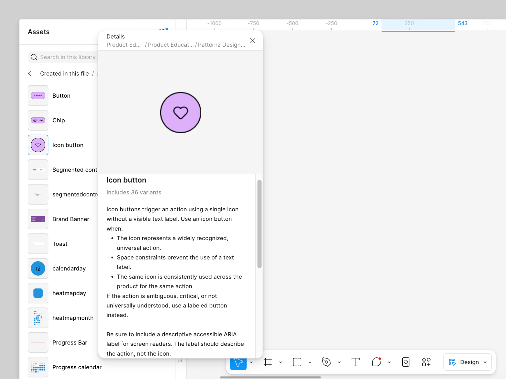Select the Comment tool
506x379 pixels.
[377, 362]
